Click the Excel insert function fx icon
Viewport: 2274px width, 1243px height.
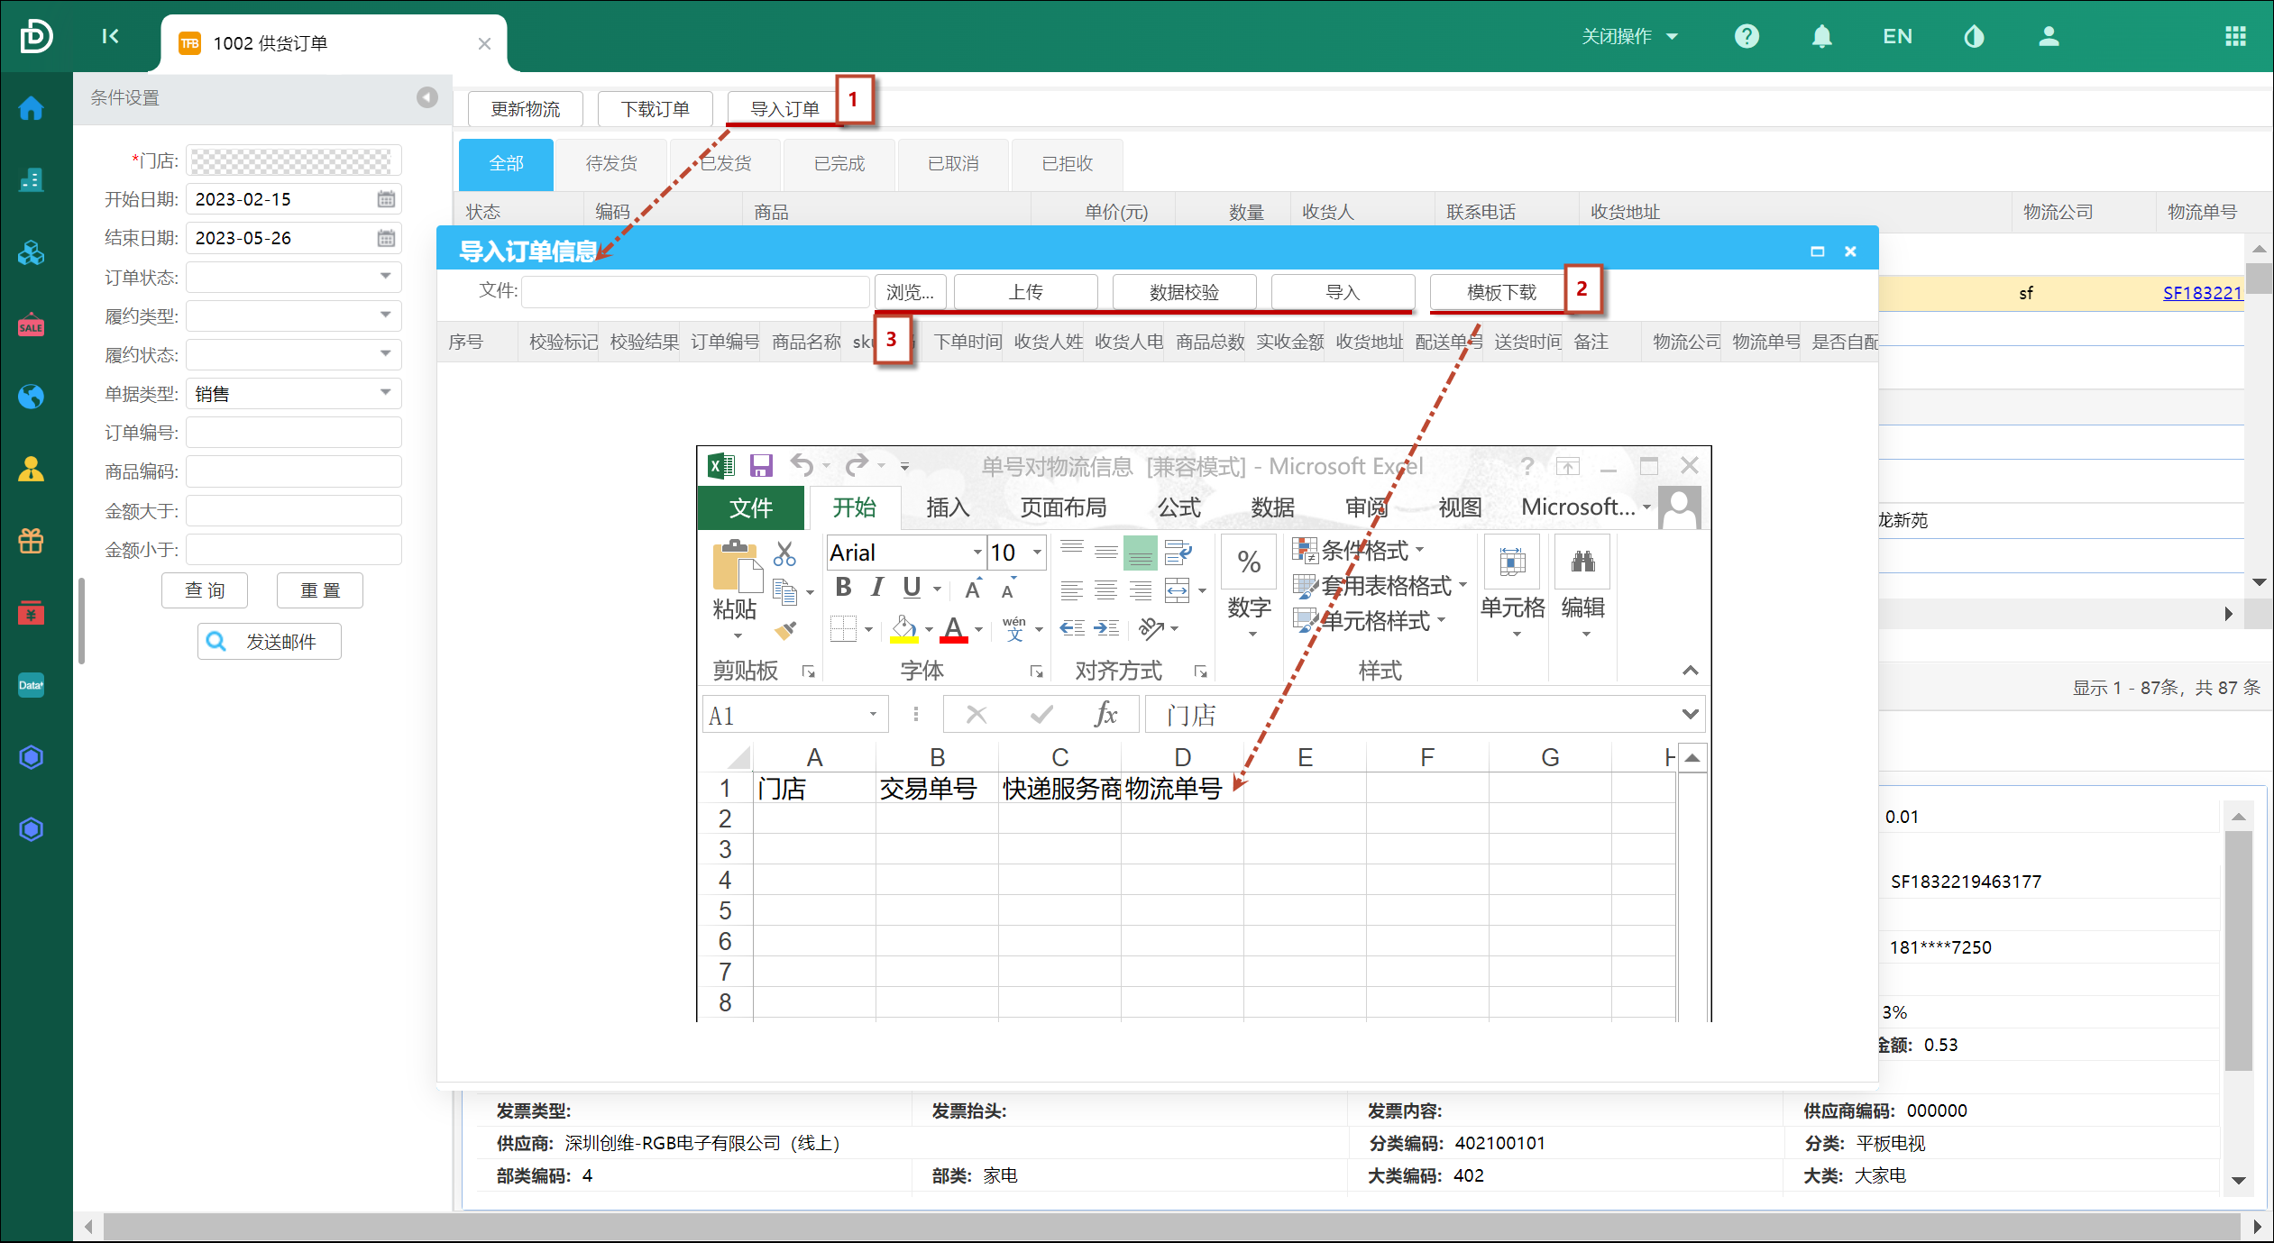(1106, 715)
